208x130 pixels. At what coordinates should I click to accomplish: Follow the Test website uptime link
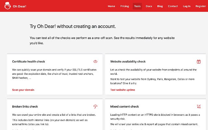[123, 90]
